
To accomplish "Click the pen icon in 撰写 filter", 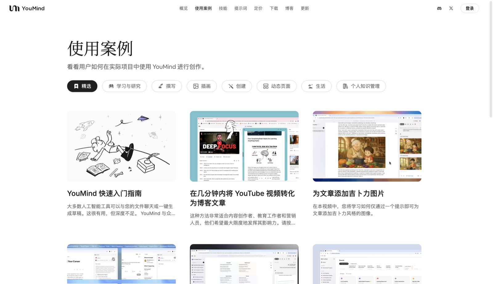I will pos(161,86).
